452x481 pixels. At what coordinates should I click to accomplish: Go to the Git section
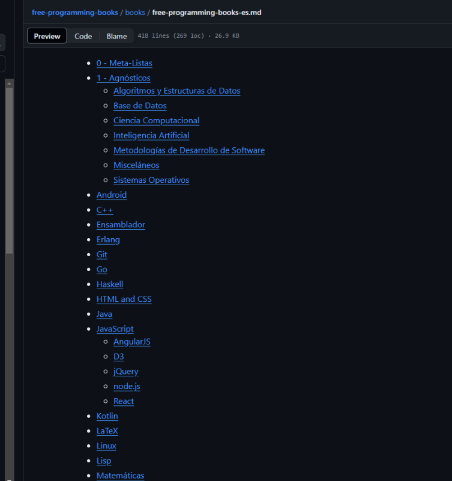[101, 254]
